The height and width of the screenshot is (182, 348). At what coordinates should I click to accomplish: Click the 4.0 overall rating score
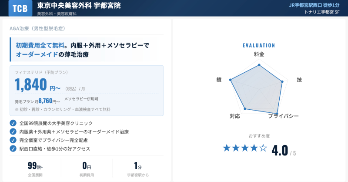pos(280,150)
